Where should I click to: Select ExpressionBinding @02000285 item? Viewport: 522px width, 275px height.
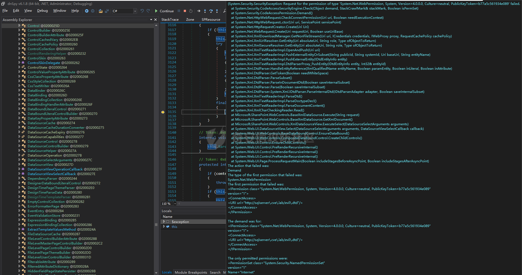pos(52,220)
